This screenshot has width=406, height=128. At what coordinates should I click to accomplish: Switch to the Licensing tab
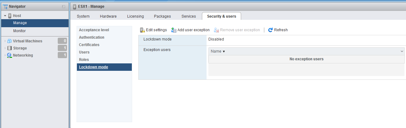135,16
